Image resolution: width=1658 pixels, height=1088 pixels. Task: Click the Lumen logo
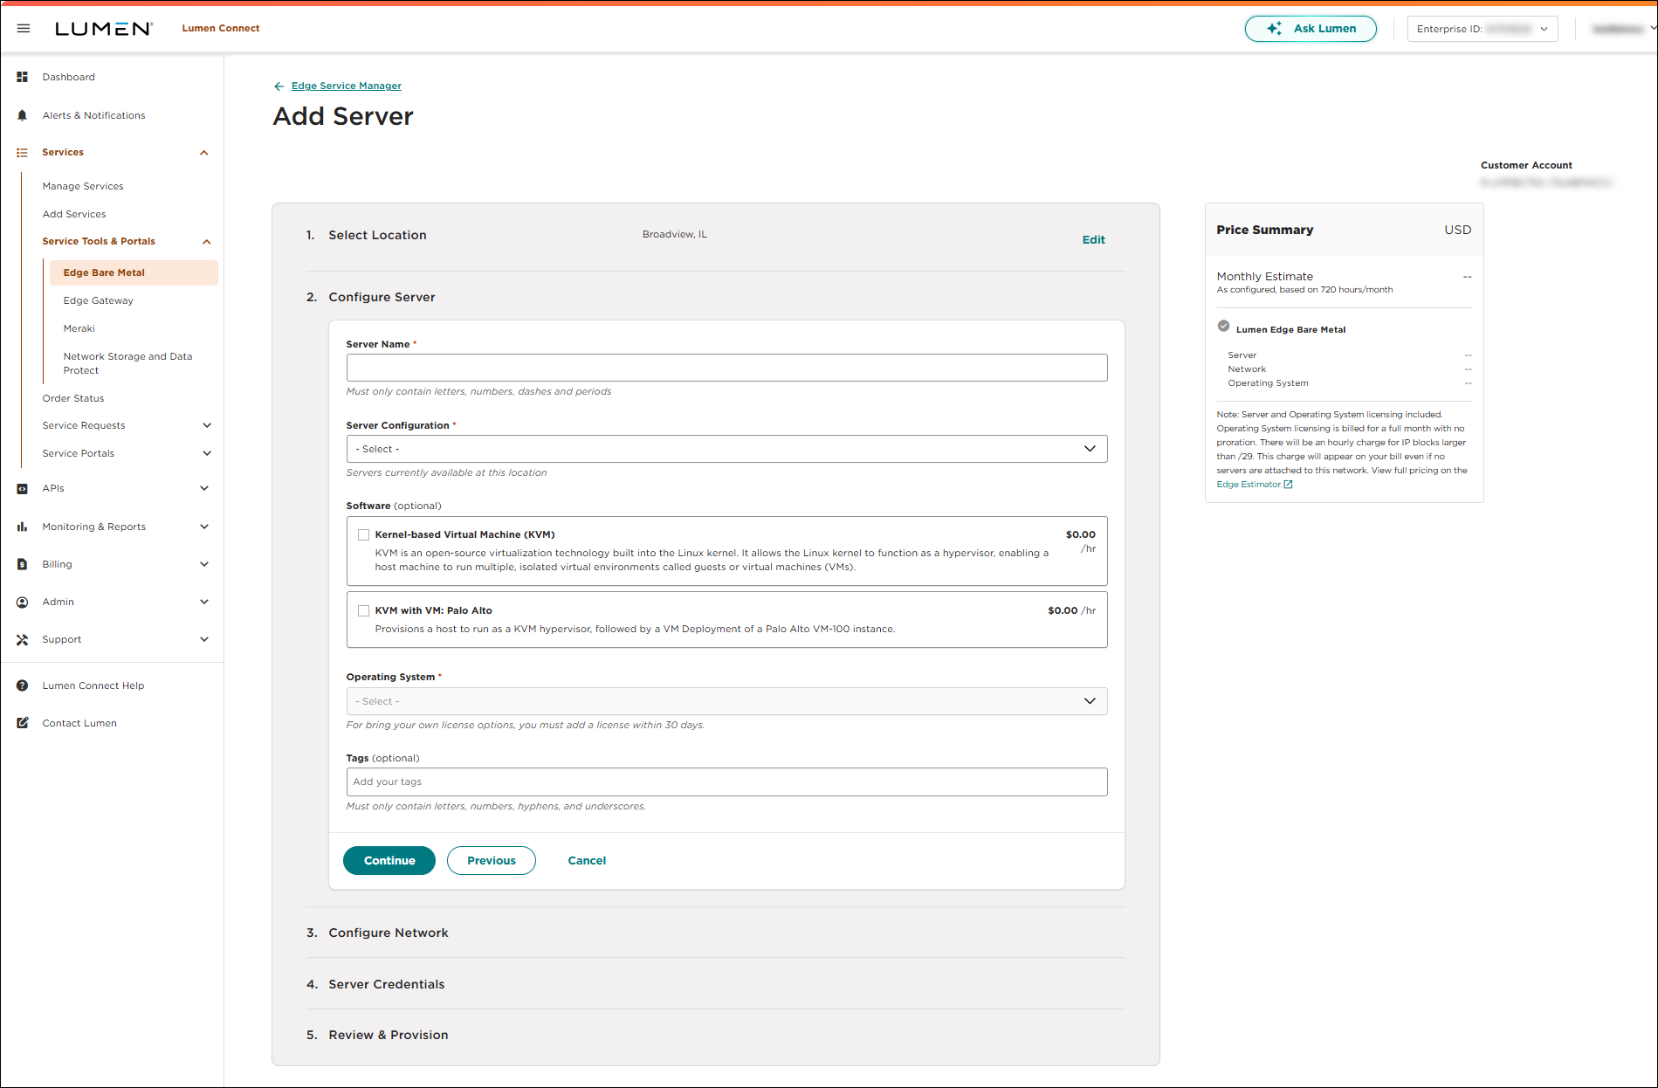[104, 29]
